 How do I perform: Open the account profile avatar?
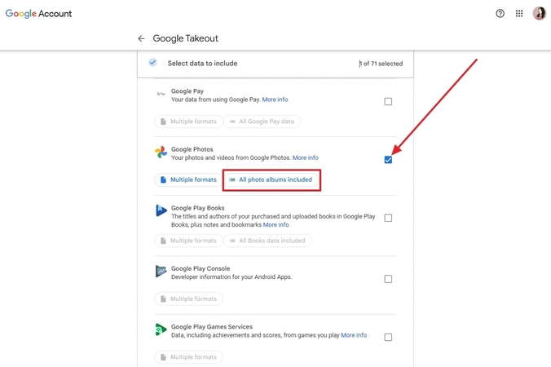click(539, 14)
